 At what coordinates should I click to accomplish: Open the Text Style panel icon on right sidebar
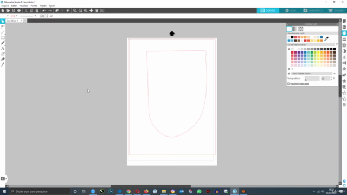344,57
